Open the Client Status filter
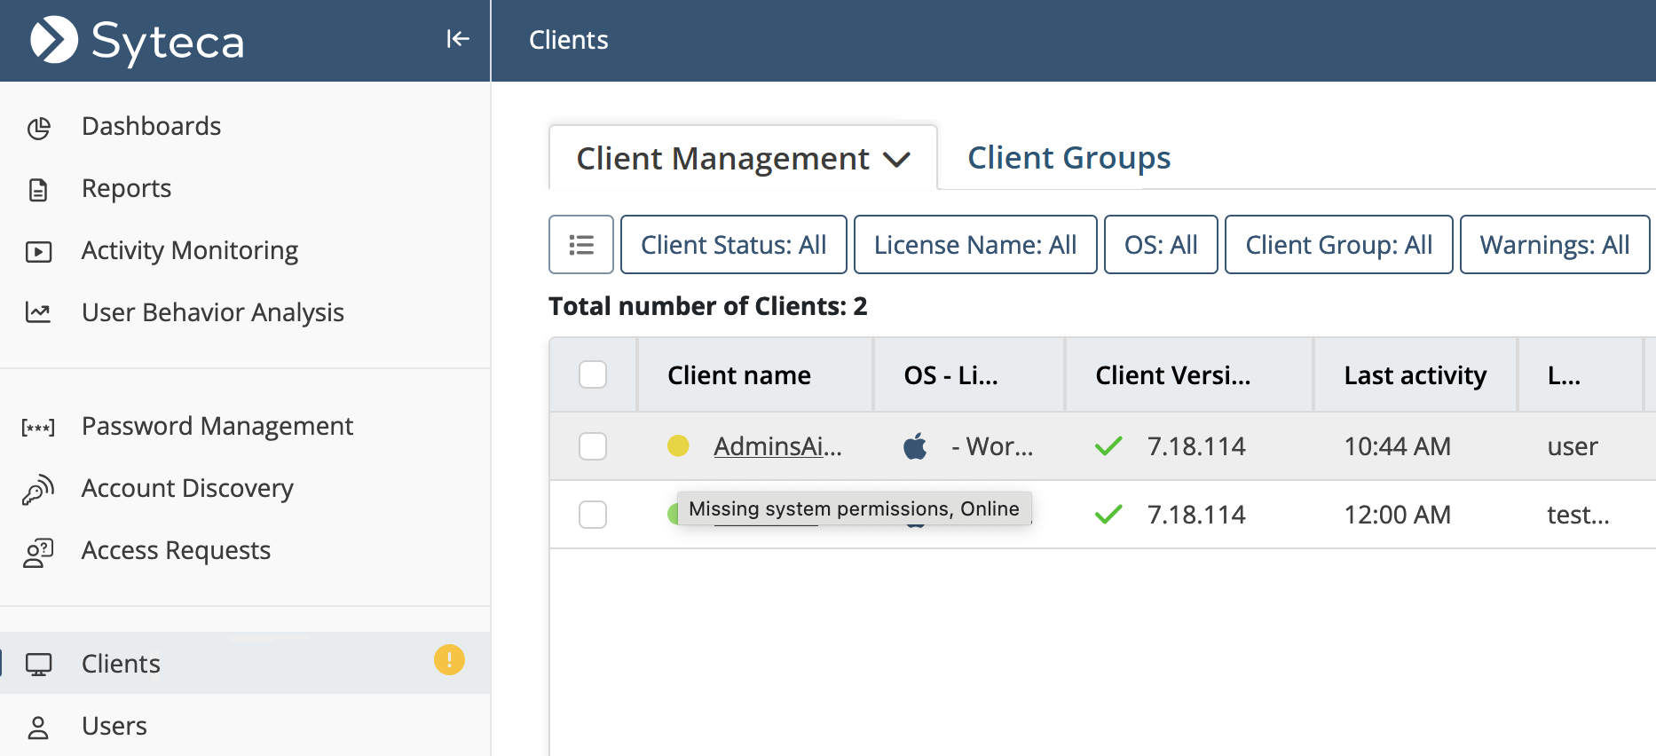1656x756 pixels. pyautogui.click(x=733, y=245)
